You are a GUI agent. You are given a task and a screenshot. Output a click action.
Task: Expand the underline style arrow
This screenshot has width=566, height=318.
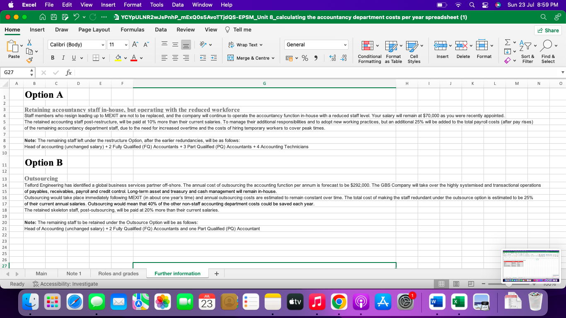(x=81, y=58)
